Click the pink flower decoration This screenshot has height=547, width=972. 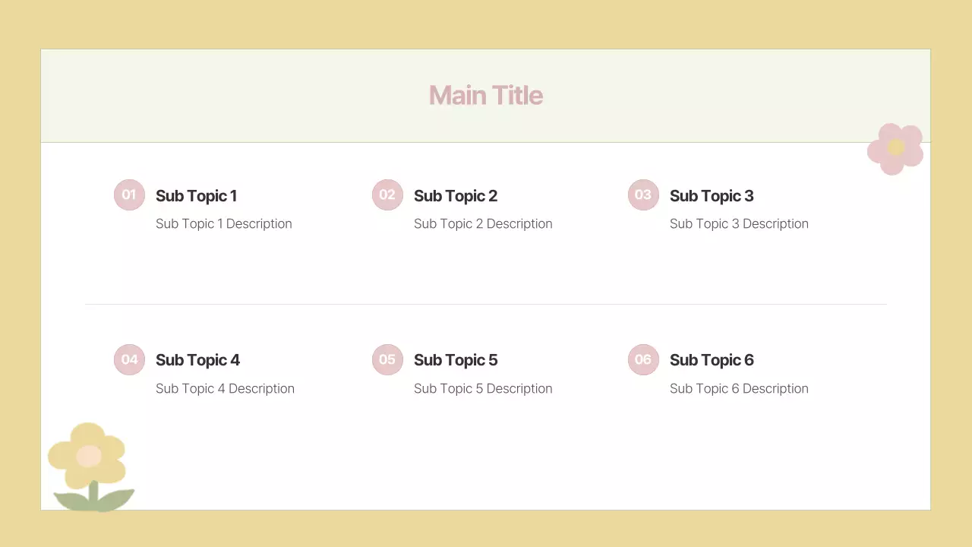tap(895, 148)
